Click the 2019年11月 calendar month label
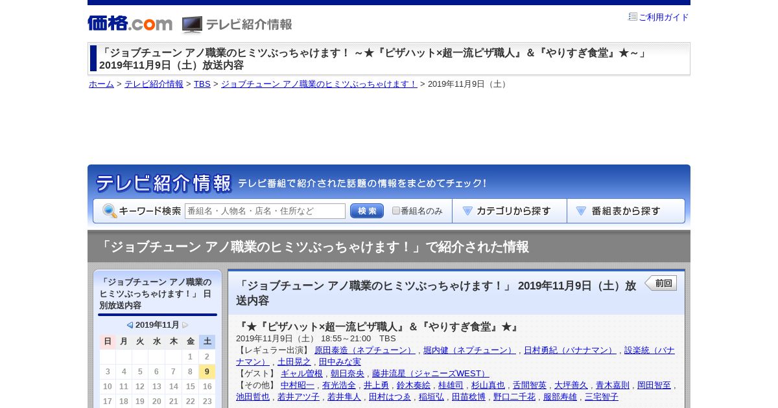Image resolution: width=778 pixels, height=408 pixels. click(158, 325)
